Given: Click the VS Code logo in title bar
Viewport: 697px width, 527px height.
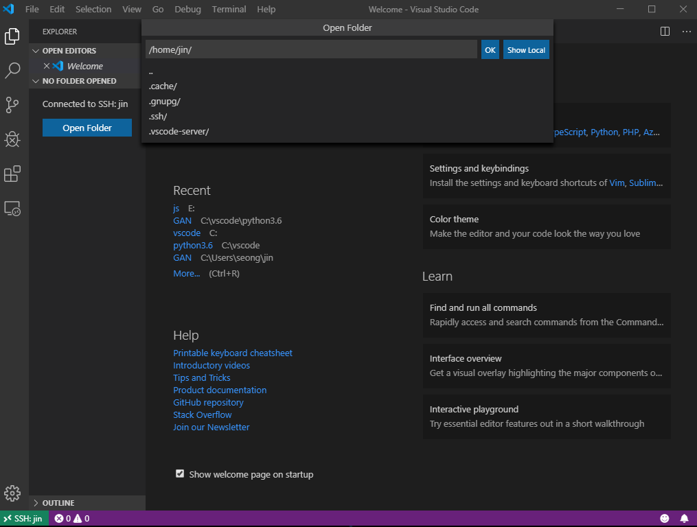Looking at the screenshot, I should click(x=8, y=9).
